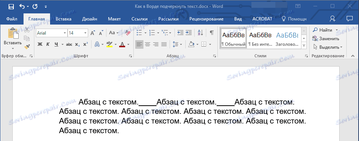Image resolution: width=359 pixels, height=141 pixels.
Task: Open Customize Quick Access Toolbar menu
Action: pos(46,7)
